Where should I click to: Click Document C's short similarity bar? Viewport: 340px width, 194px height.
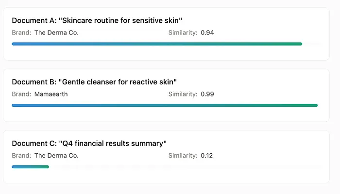tap(30, 167)
